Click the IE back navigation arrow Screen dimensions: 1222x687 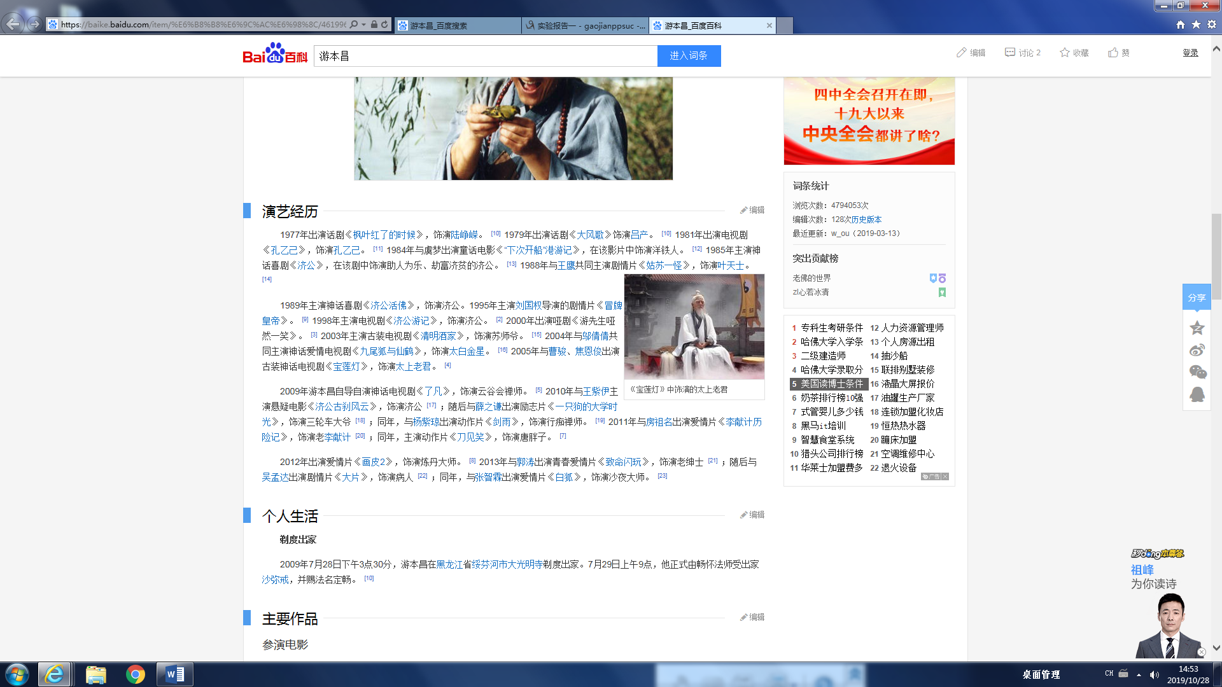[12, 24]
